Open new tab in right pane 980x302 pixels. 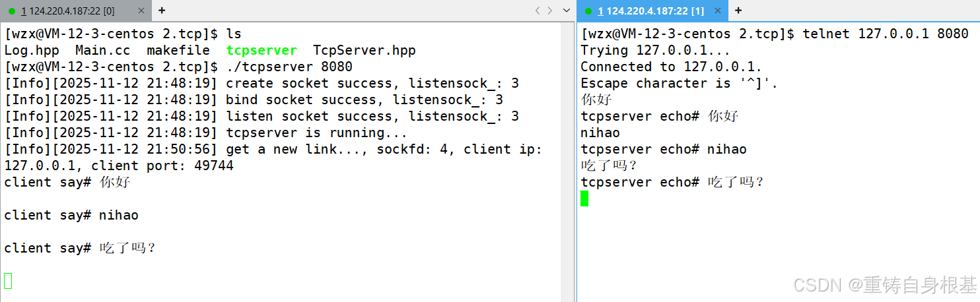tap(738, 11)
